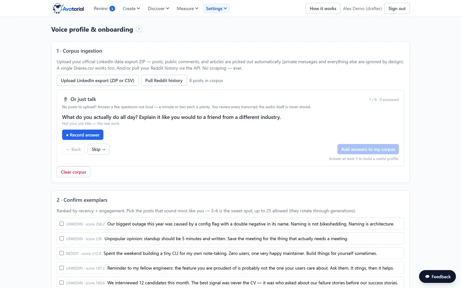
Task: Click How it works button
Action: pos(323,8)
